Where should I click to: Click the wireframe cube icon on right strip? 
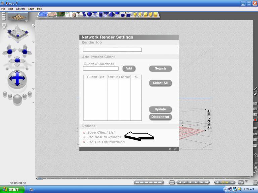(x=255, y=155)
